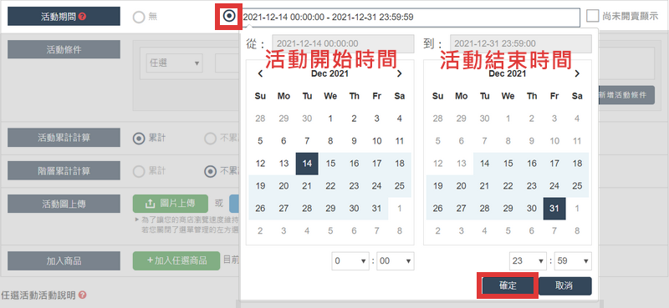Go to next month in start calendar
The image size is (669, 308).
[400, 73]
